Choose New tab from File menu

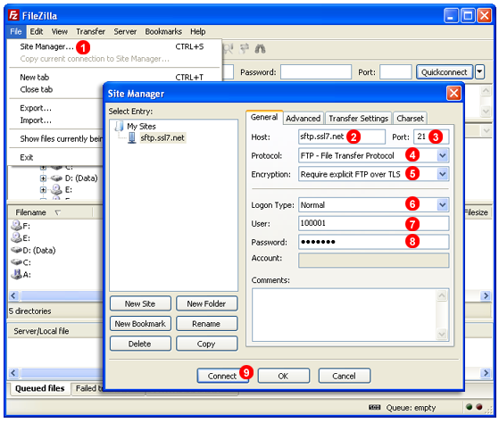pos(114,78)
